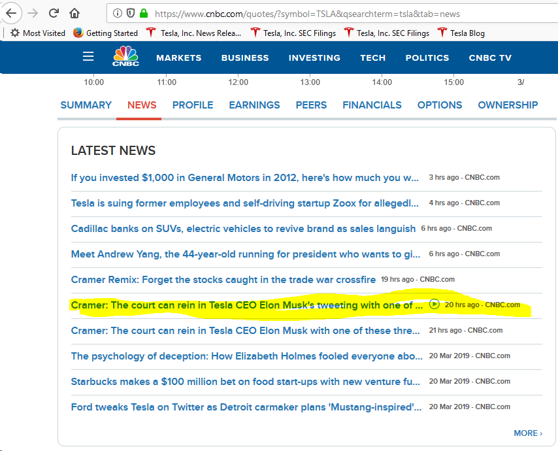Screen dimensions: 558x451
Task: Select the NEWS tab
Action: coord(142,105)
